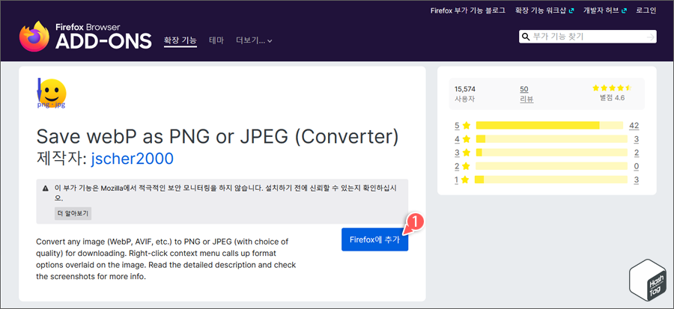The width and height of the screenshot is (674, 309).
Task: Click the add-on title Save webP as PNG or JPEG
Action: 217,136
